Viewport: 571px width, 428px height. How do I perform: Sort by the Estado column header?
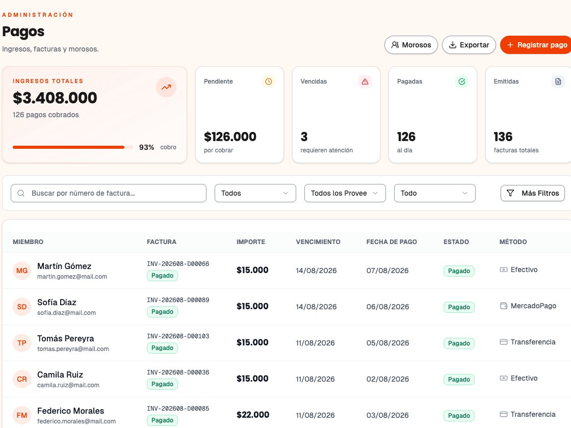click(456, 242)
